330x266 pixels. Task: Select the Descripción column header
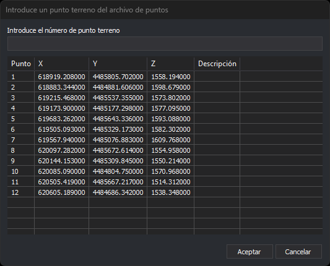217,64
